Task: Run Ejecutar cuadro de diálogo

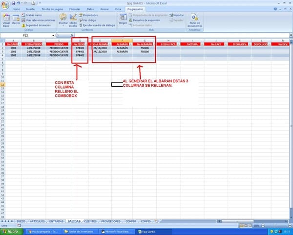Action: [x=97, y=25]
